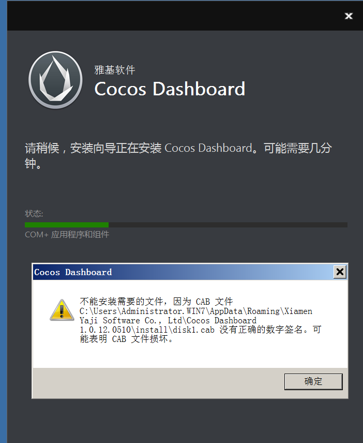Click the Yaji Software Co., Ltd message line
This screenshot has height=443, width=363.
point(168,320)
